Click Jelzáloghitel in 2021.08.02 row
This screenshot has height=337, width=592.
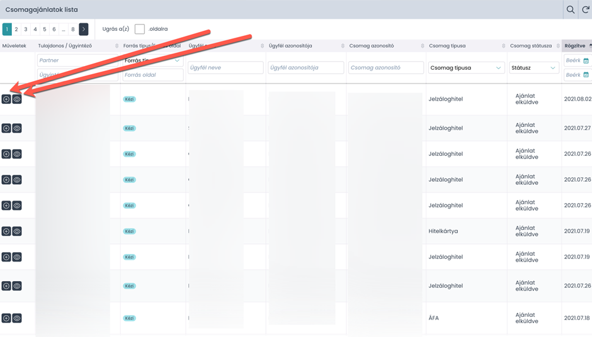pos(445,99)
